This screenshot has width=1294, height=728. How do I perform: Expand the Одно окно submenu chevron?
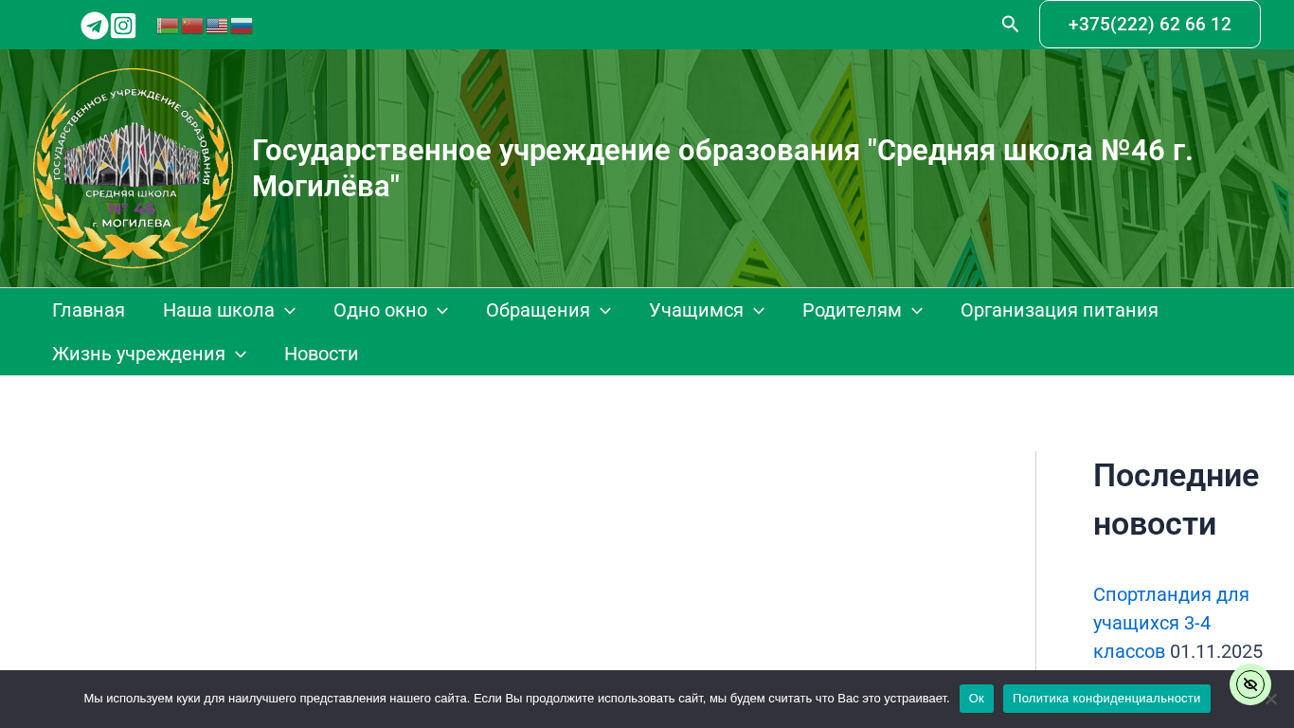click(442, 311)
